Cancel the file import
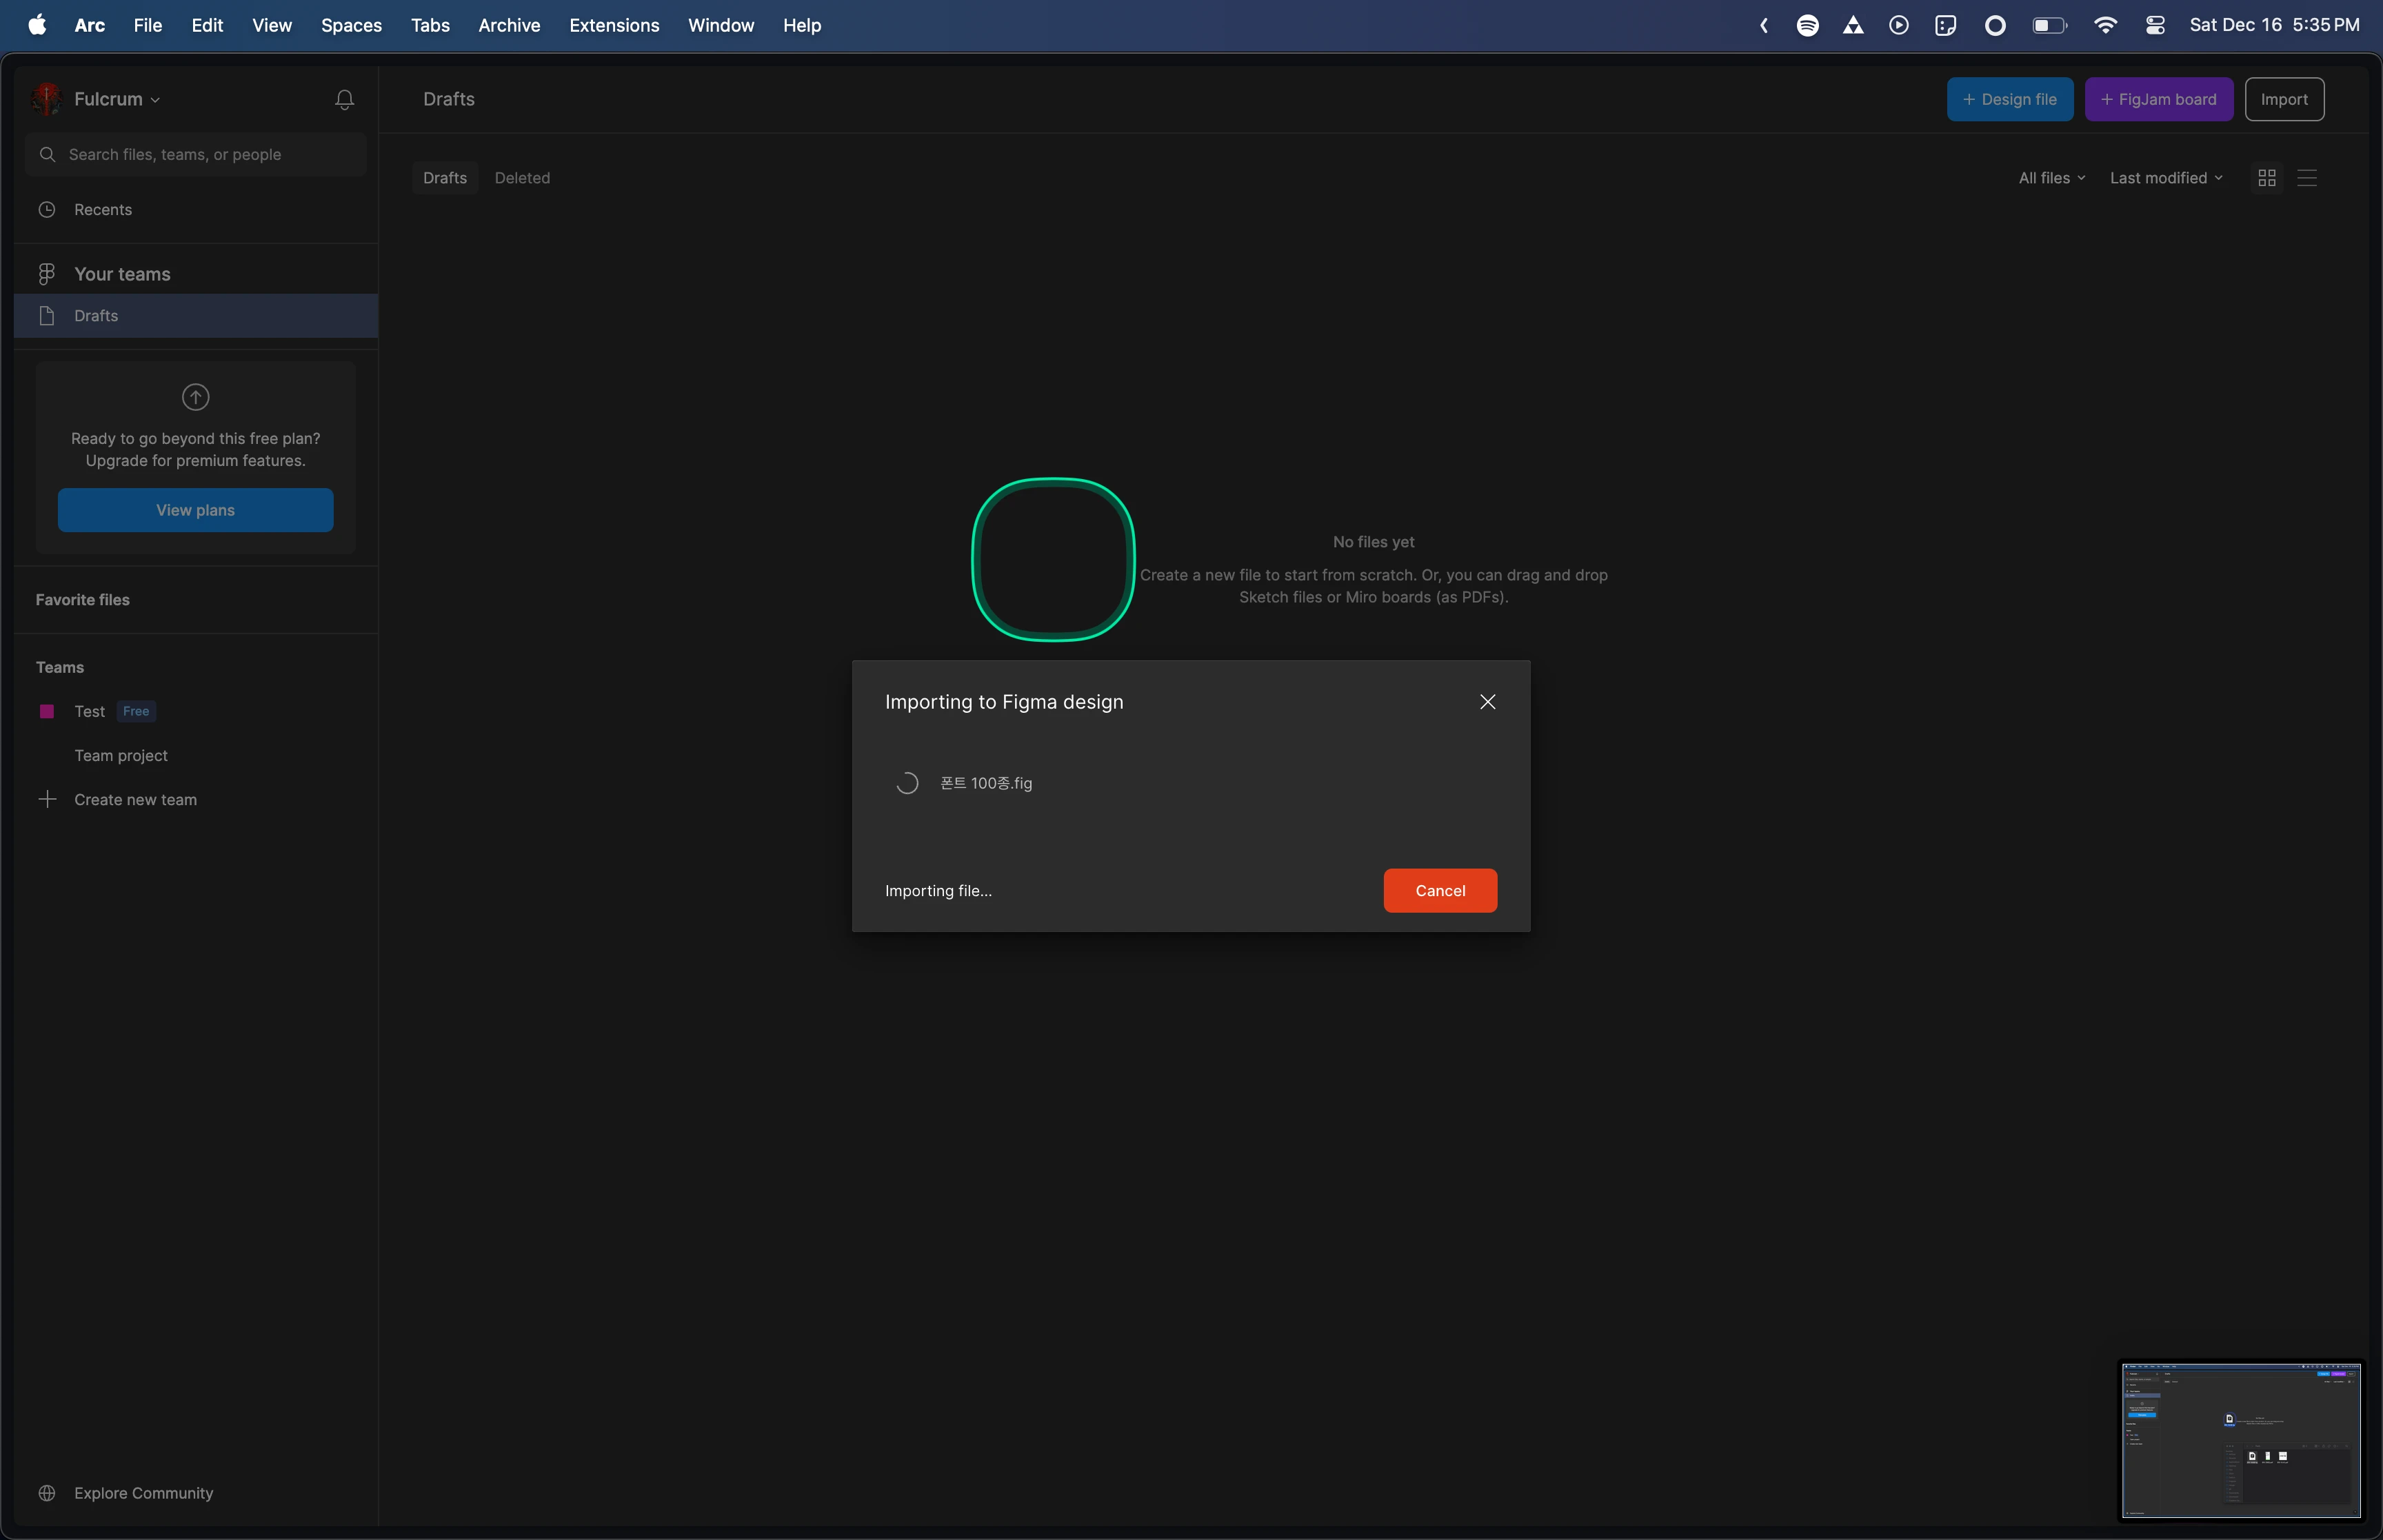This screenshot has height=1540, width=2383. point(1440,891)
